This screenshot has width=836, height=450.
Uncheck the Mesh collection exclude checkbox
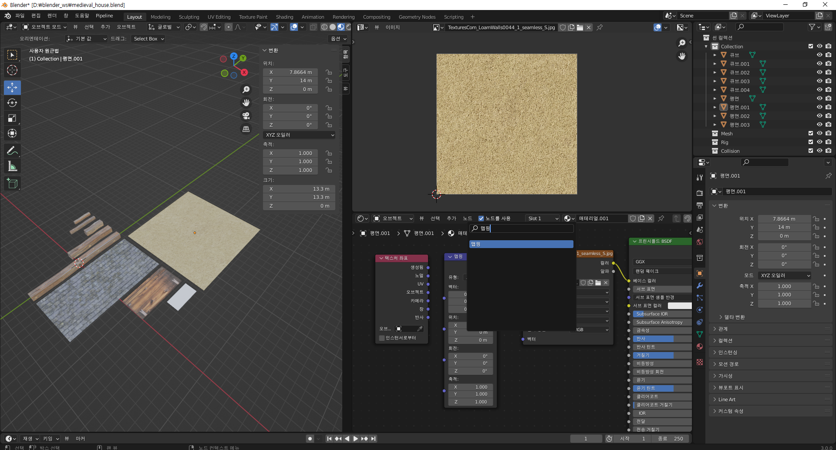coord(810,134)
